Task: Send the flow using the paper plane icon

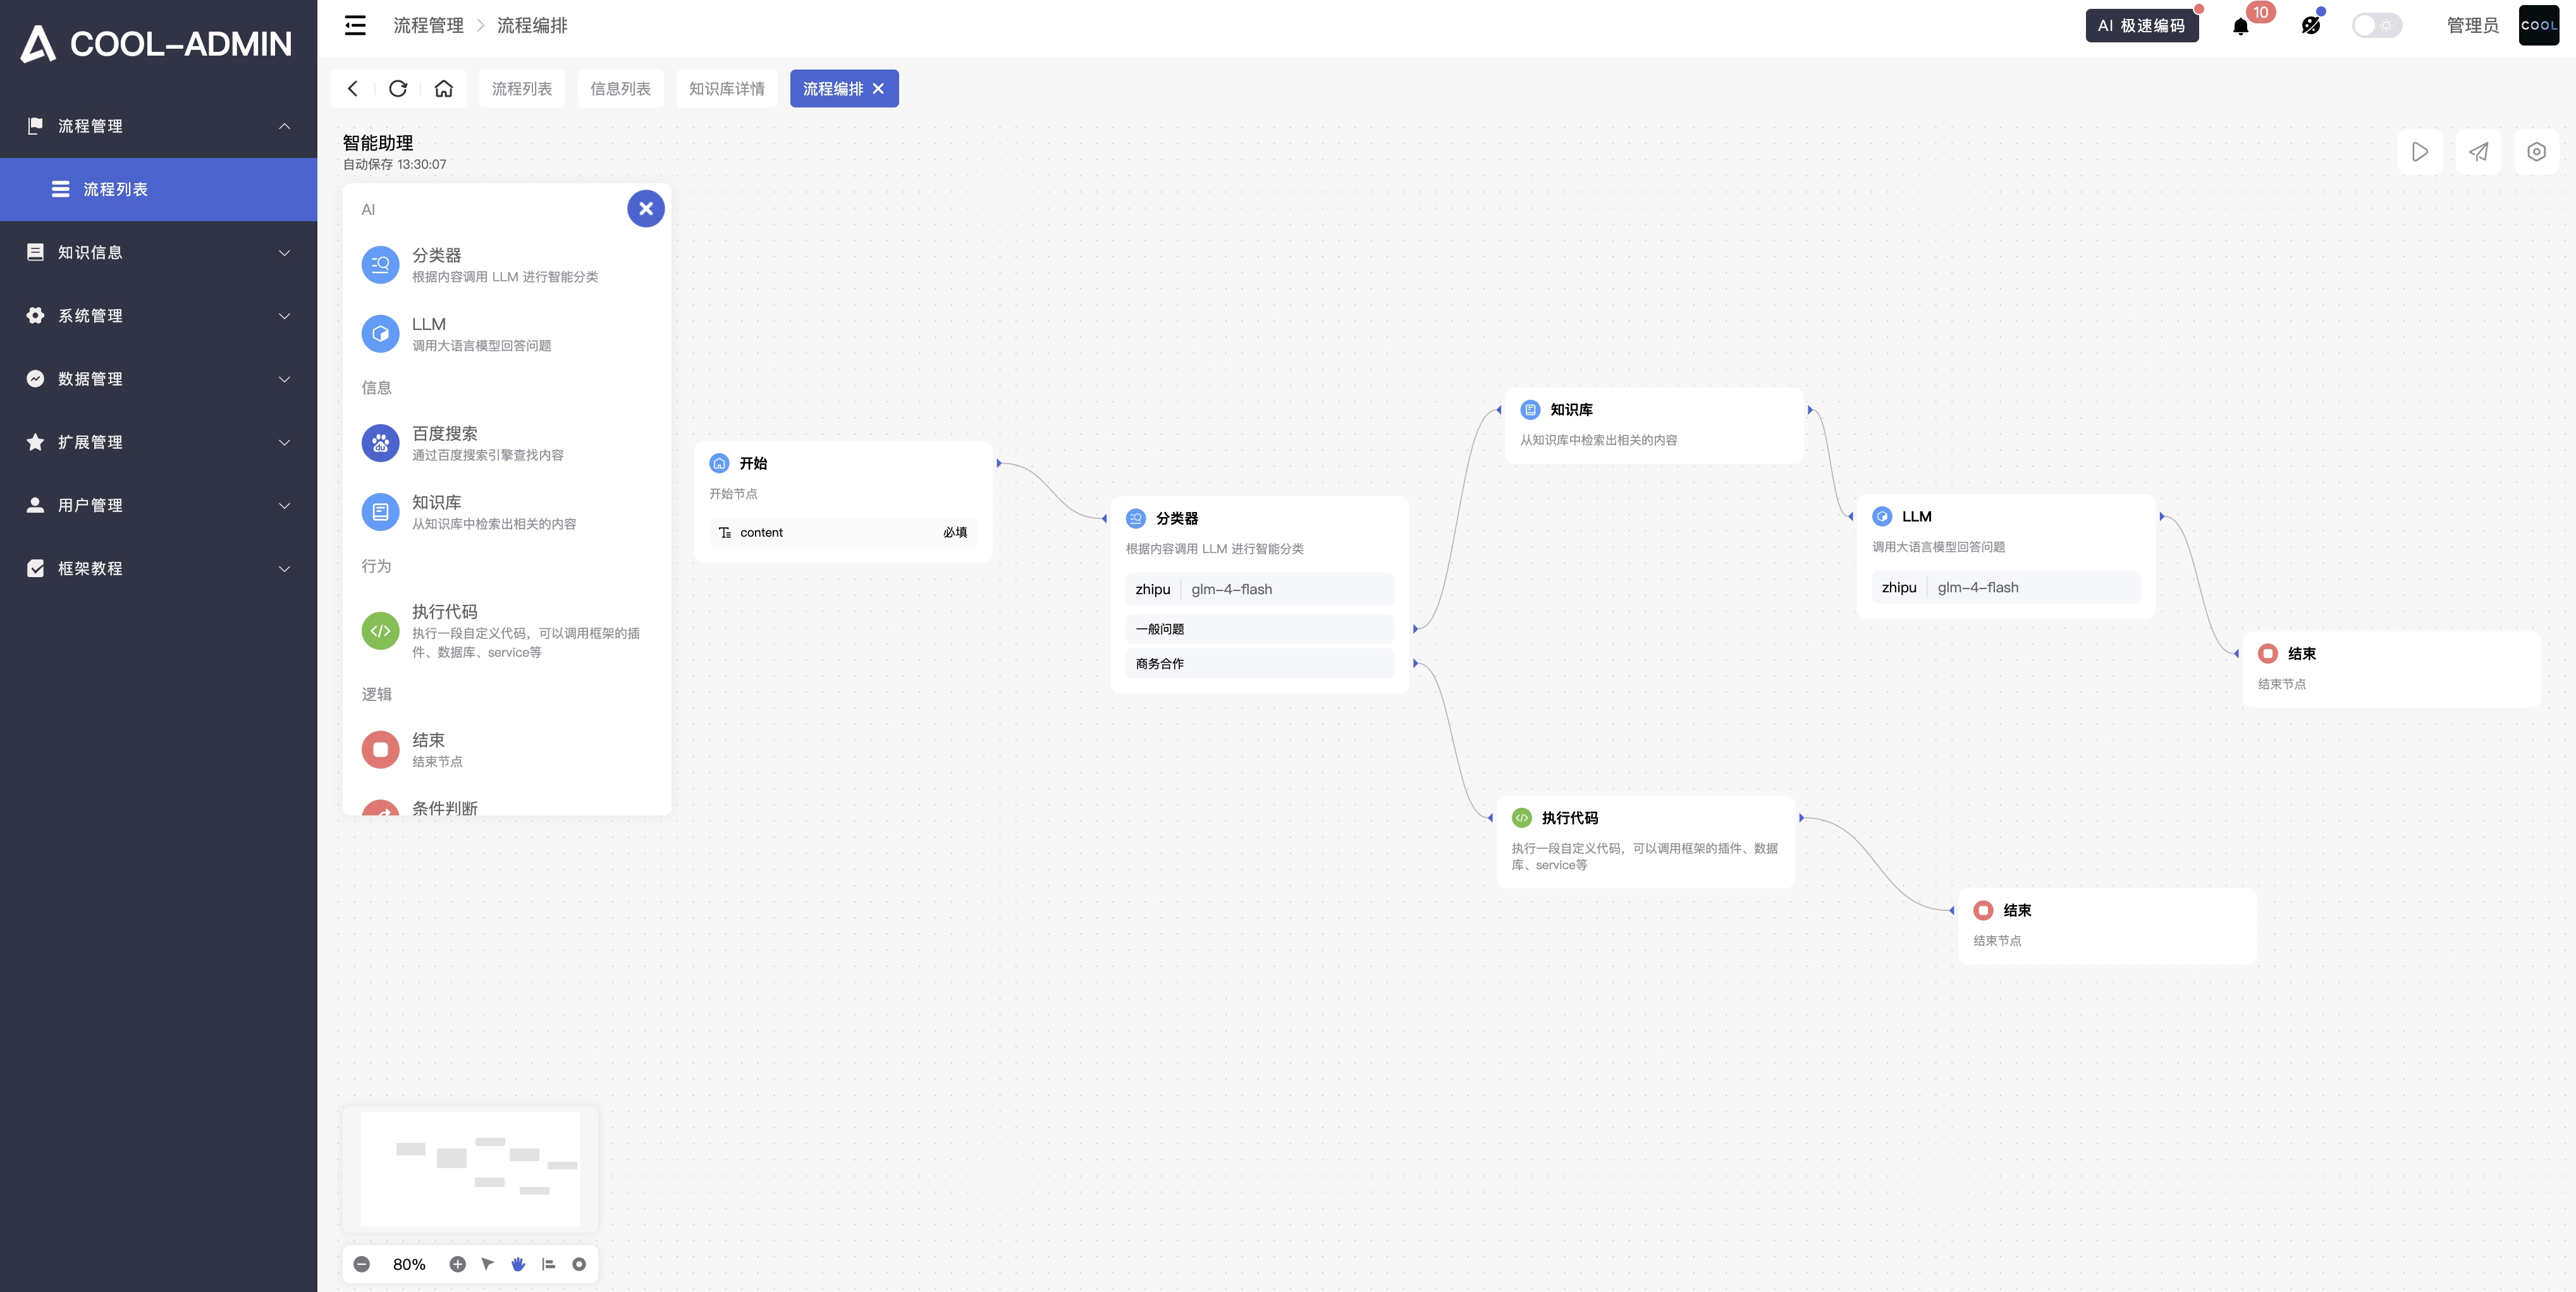Action: click(2478, 152)
